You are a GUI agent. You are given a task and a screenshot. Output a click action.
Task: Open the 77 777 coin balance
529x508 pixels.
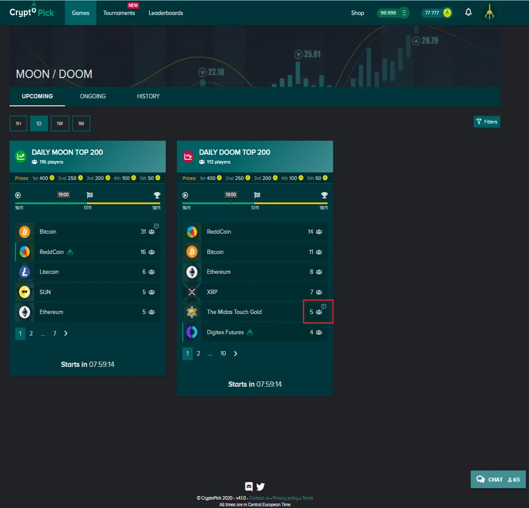(x=437, y=13)
